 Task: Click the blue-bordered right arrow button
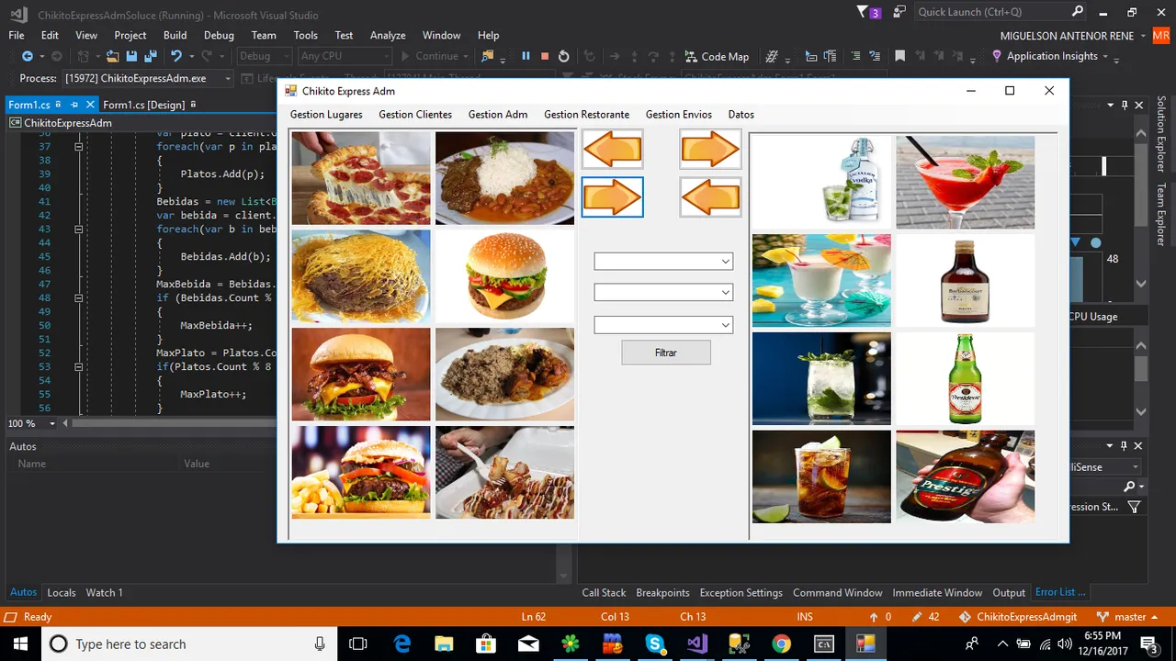coord(612,196)
